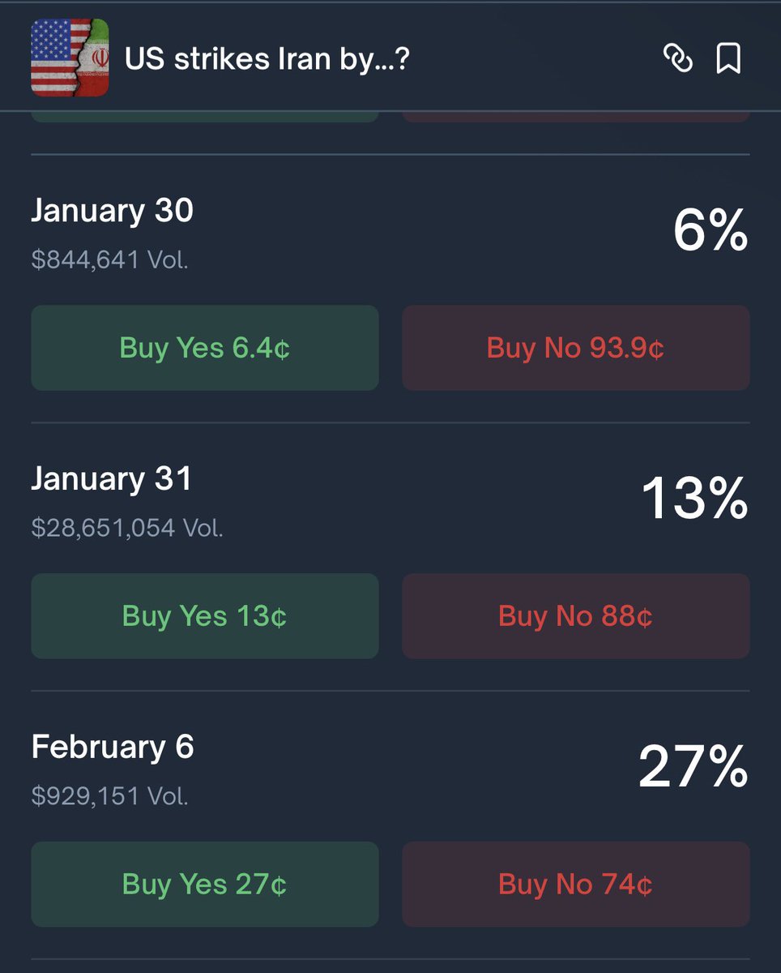This screenshot has height=973, width=781.
Task: Select Buy Yes 27¢ for February 6
Action: [205, 884]
